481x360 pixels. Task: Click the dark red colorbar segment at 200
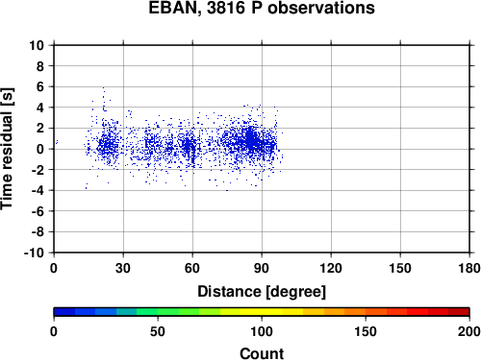pos(459,312)
